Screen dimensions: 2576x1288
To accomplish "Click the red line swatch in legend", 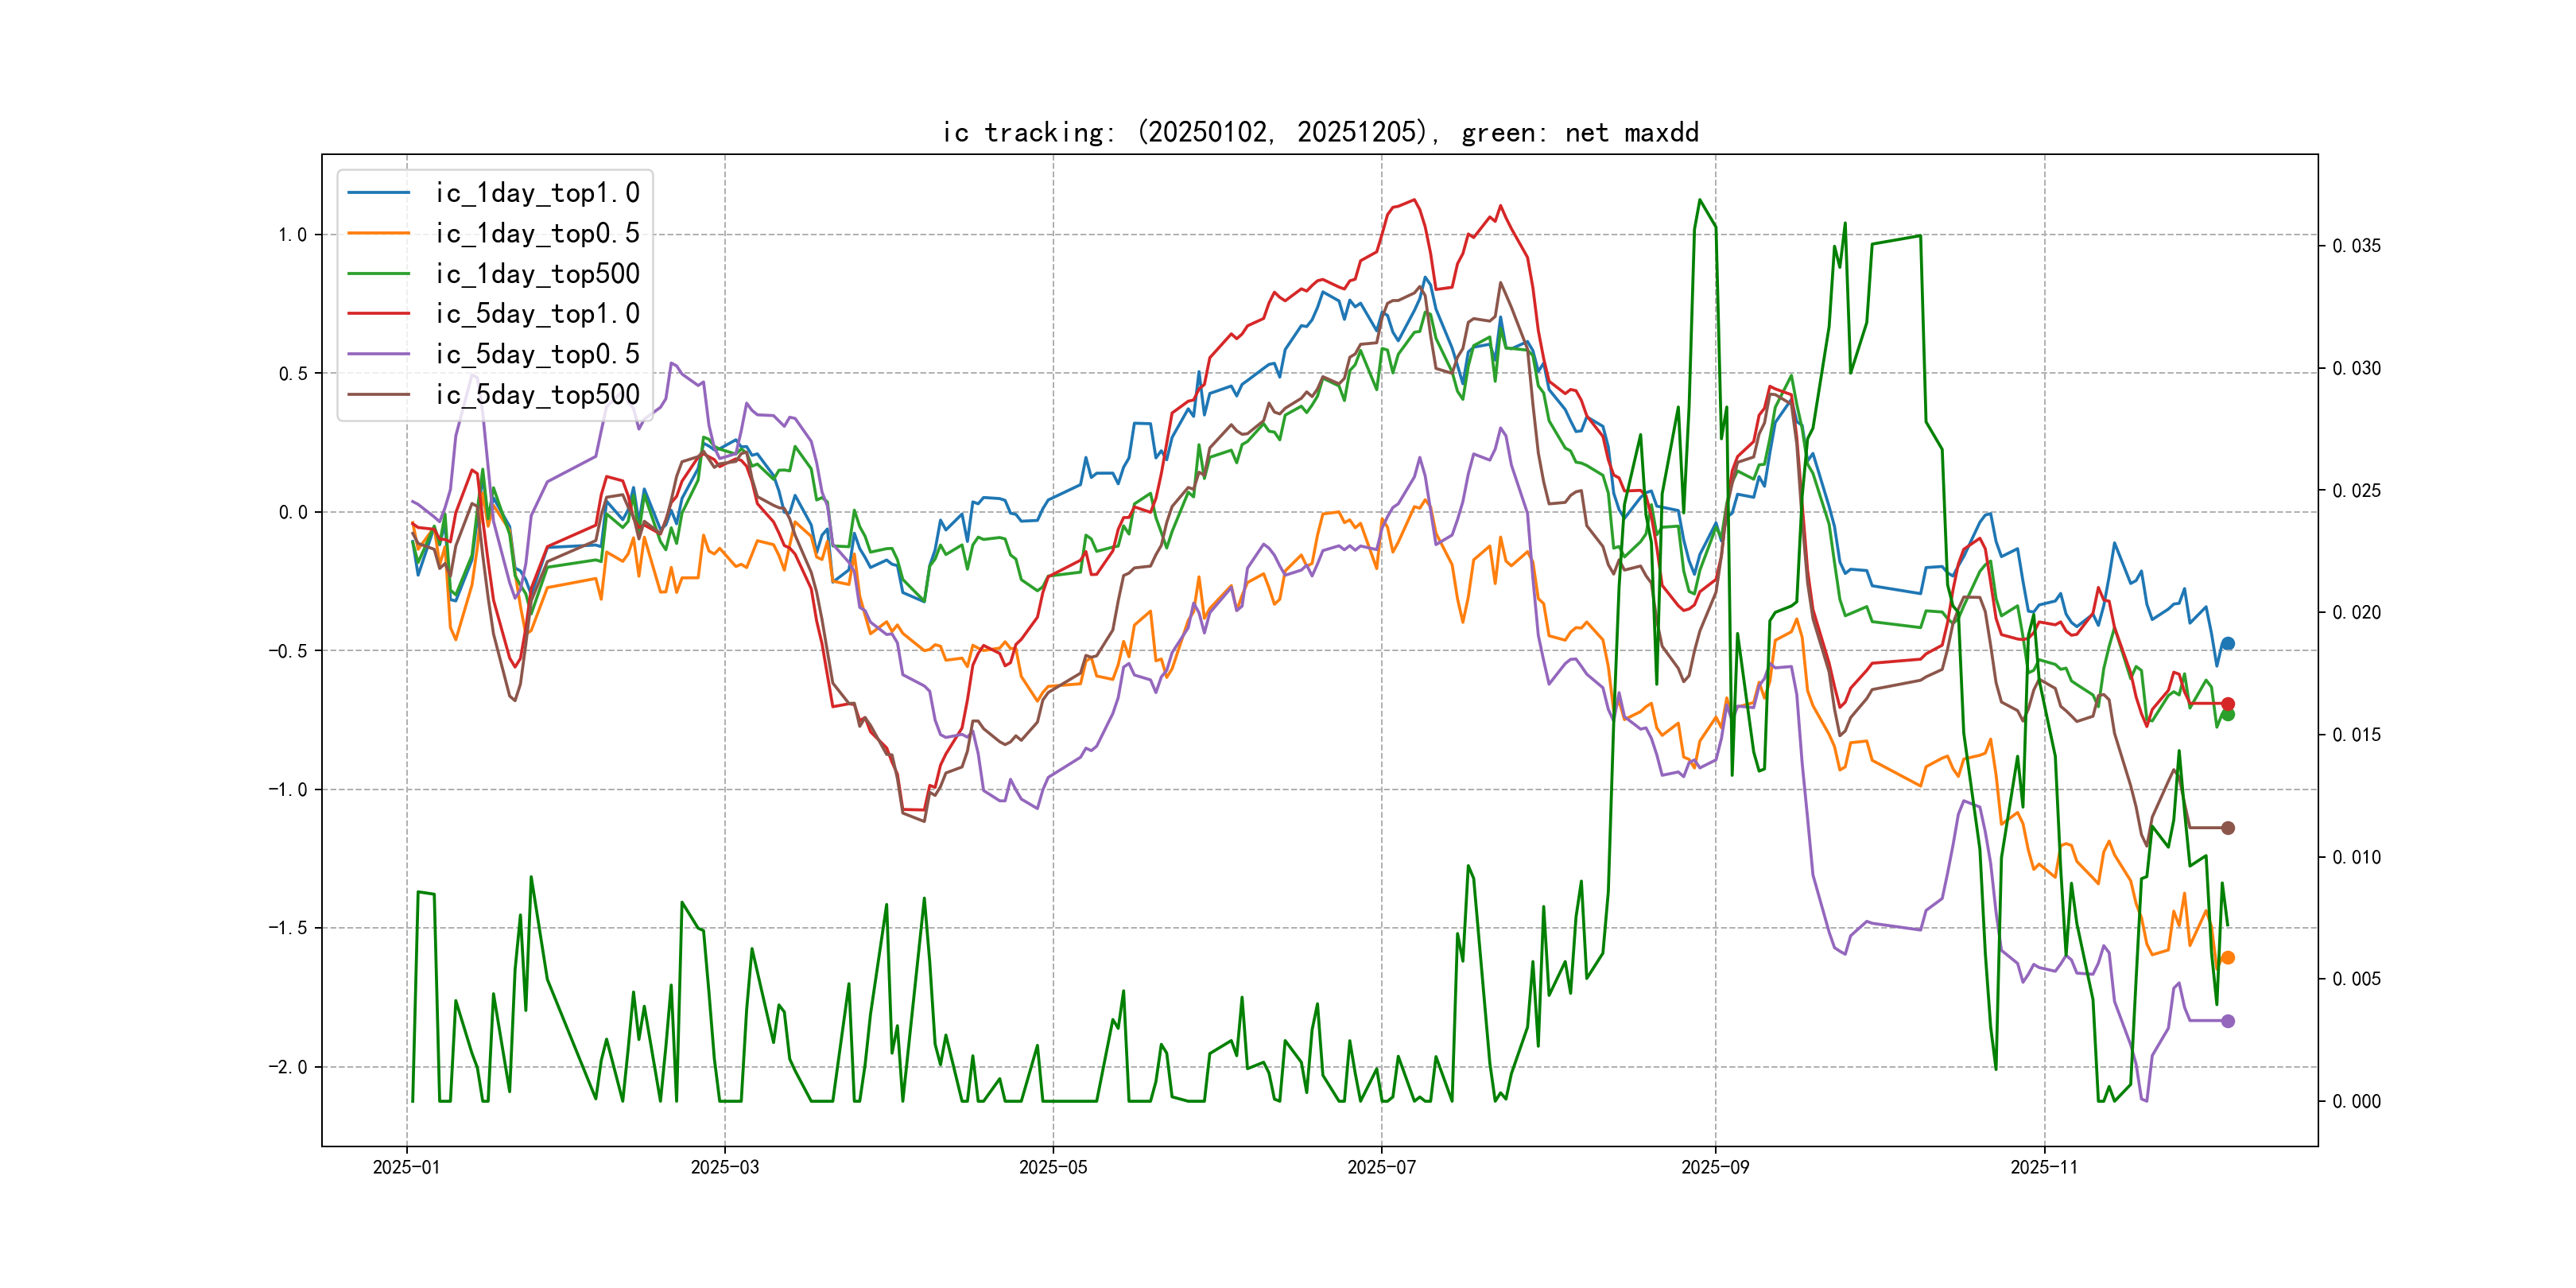I will 378,314.
